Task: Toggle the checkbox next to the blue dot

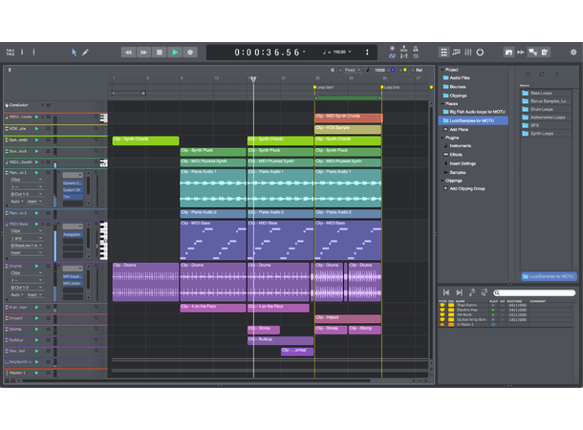Action: point(388,70)
